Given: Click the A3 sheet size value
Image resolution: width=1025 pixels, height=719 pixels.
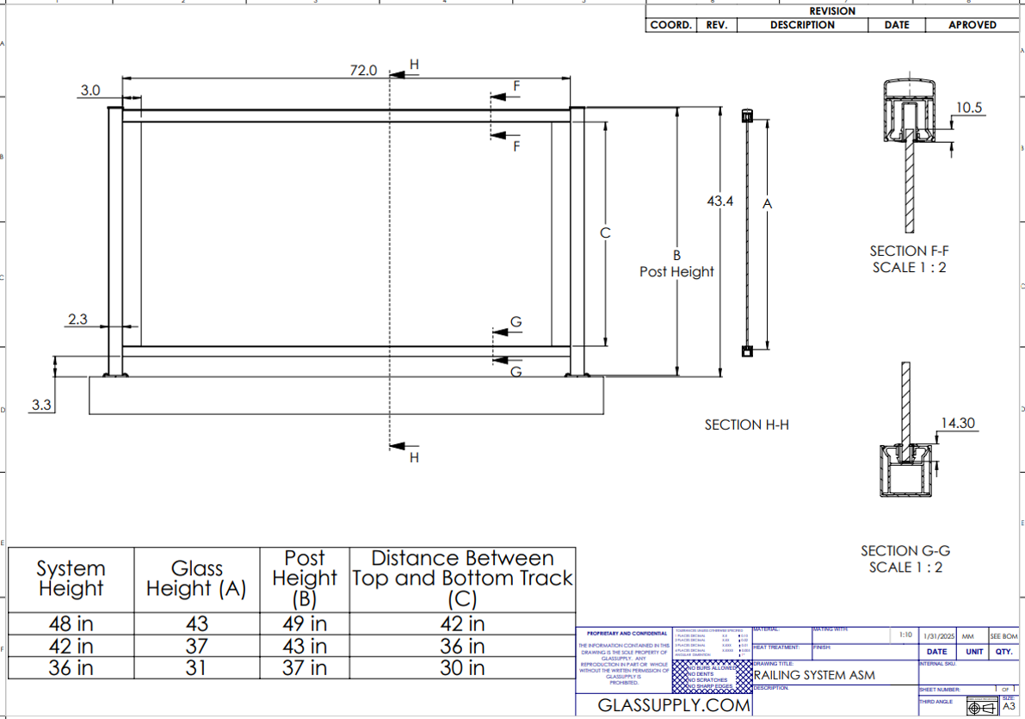Looking at the screenshot, I should 1009,707.
